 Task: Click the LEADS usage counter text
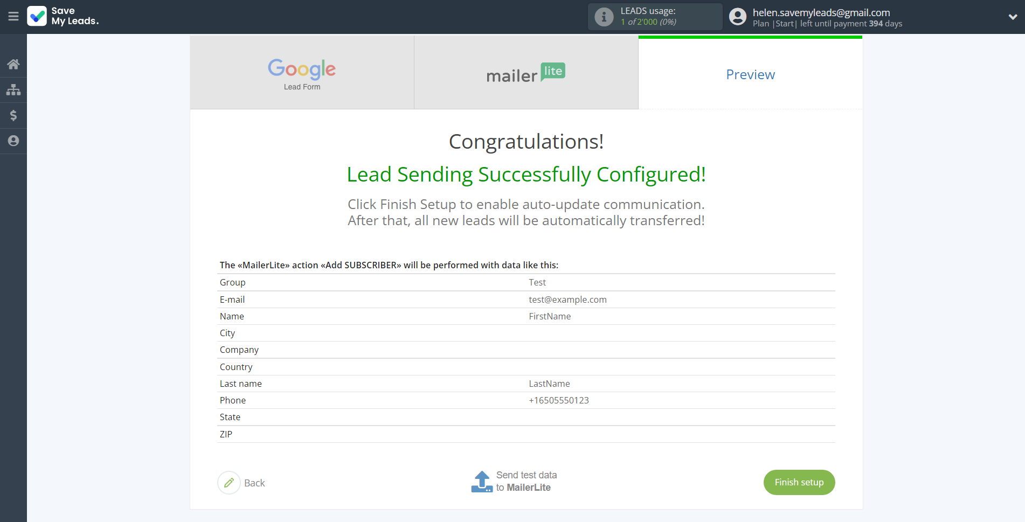click(648, 22)
